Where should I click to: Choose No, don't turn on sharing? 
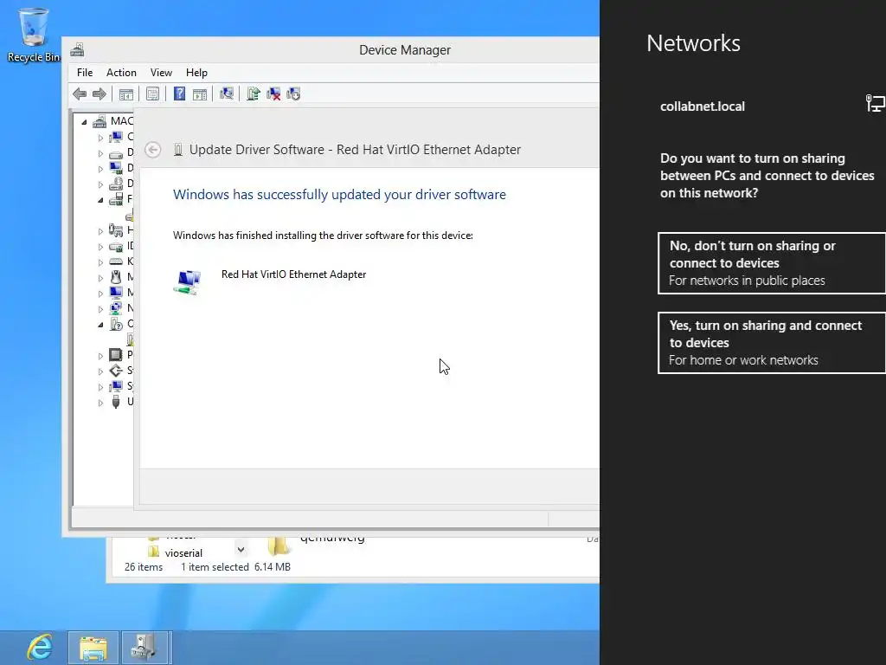[772, 263]
